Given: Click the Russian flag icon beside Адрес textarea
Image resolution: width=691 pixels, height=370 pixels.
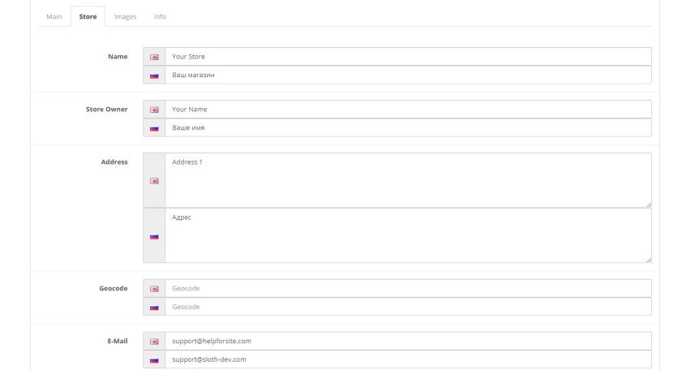Looking at the screenshot, I should coord(154,237).
